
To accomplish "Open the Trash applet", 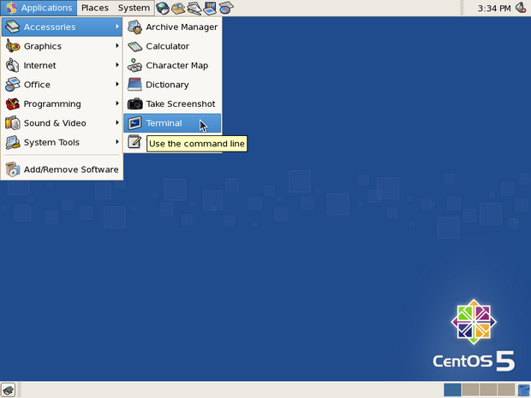I will 524,390.
